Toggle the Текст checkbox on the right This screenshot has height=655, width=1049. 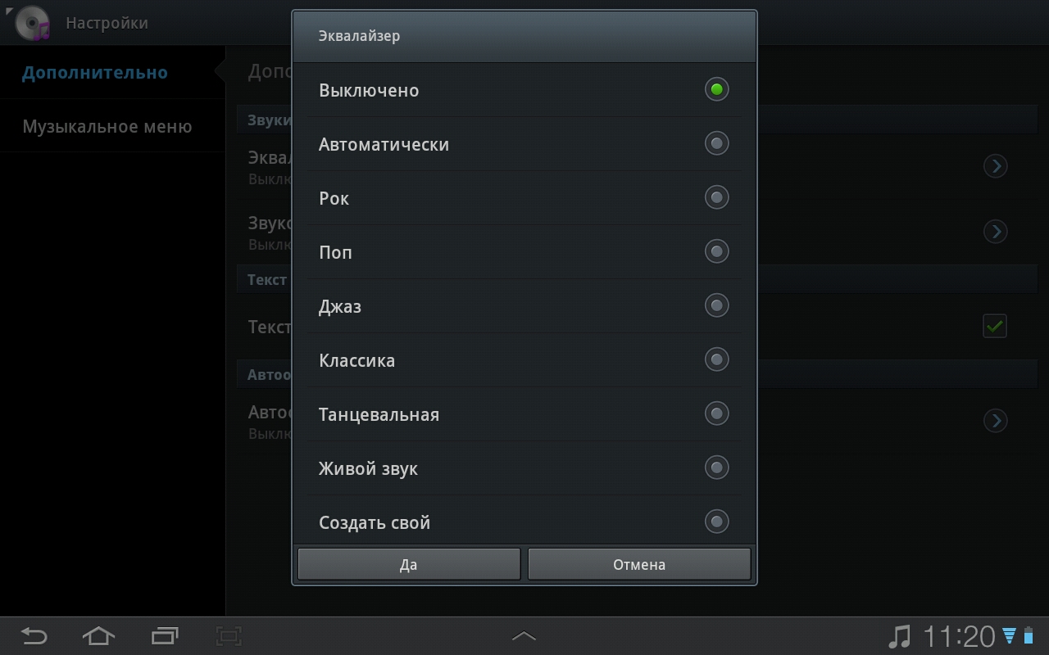(995, 327)
